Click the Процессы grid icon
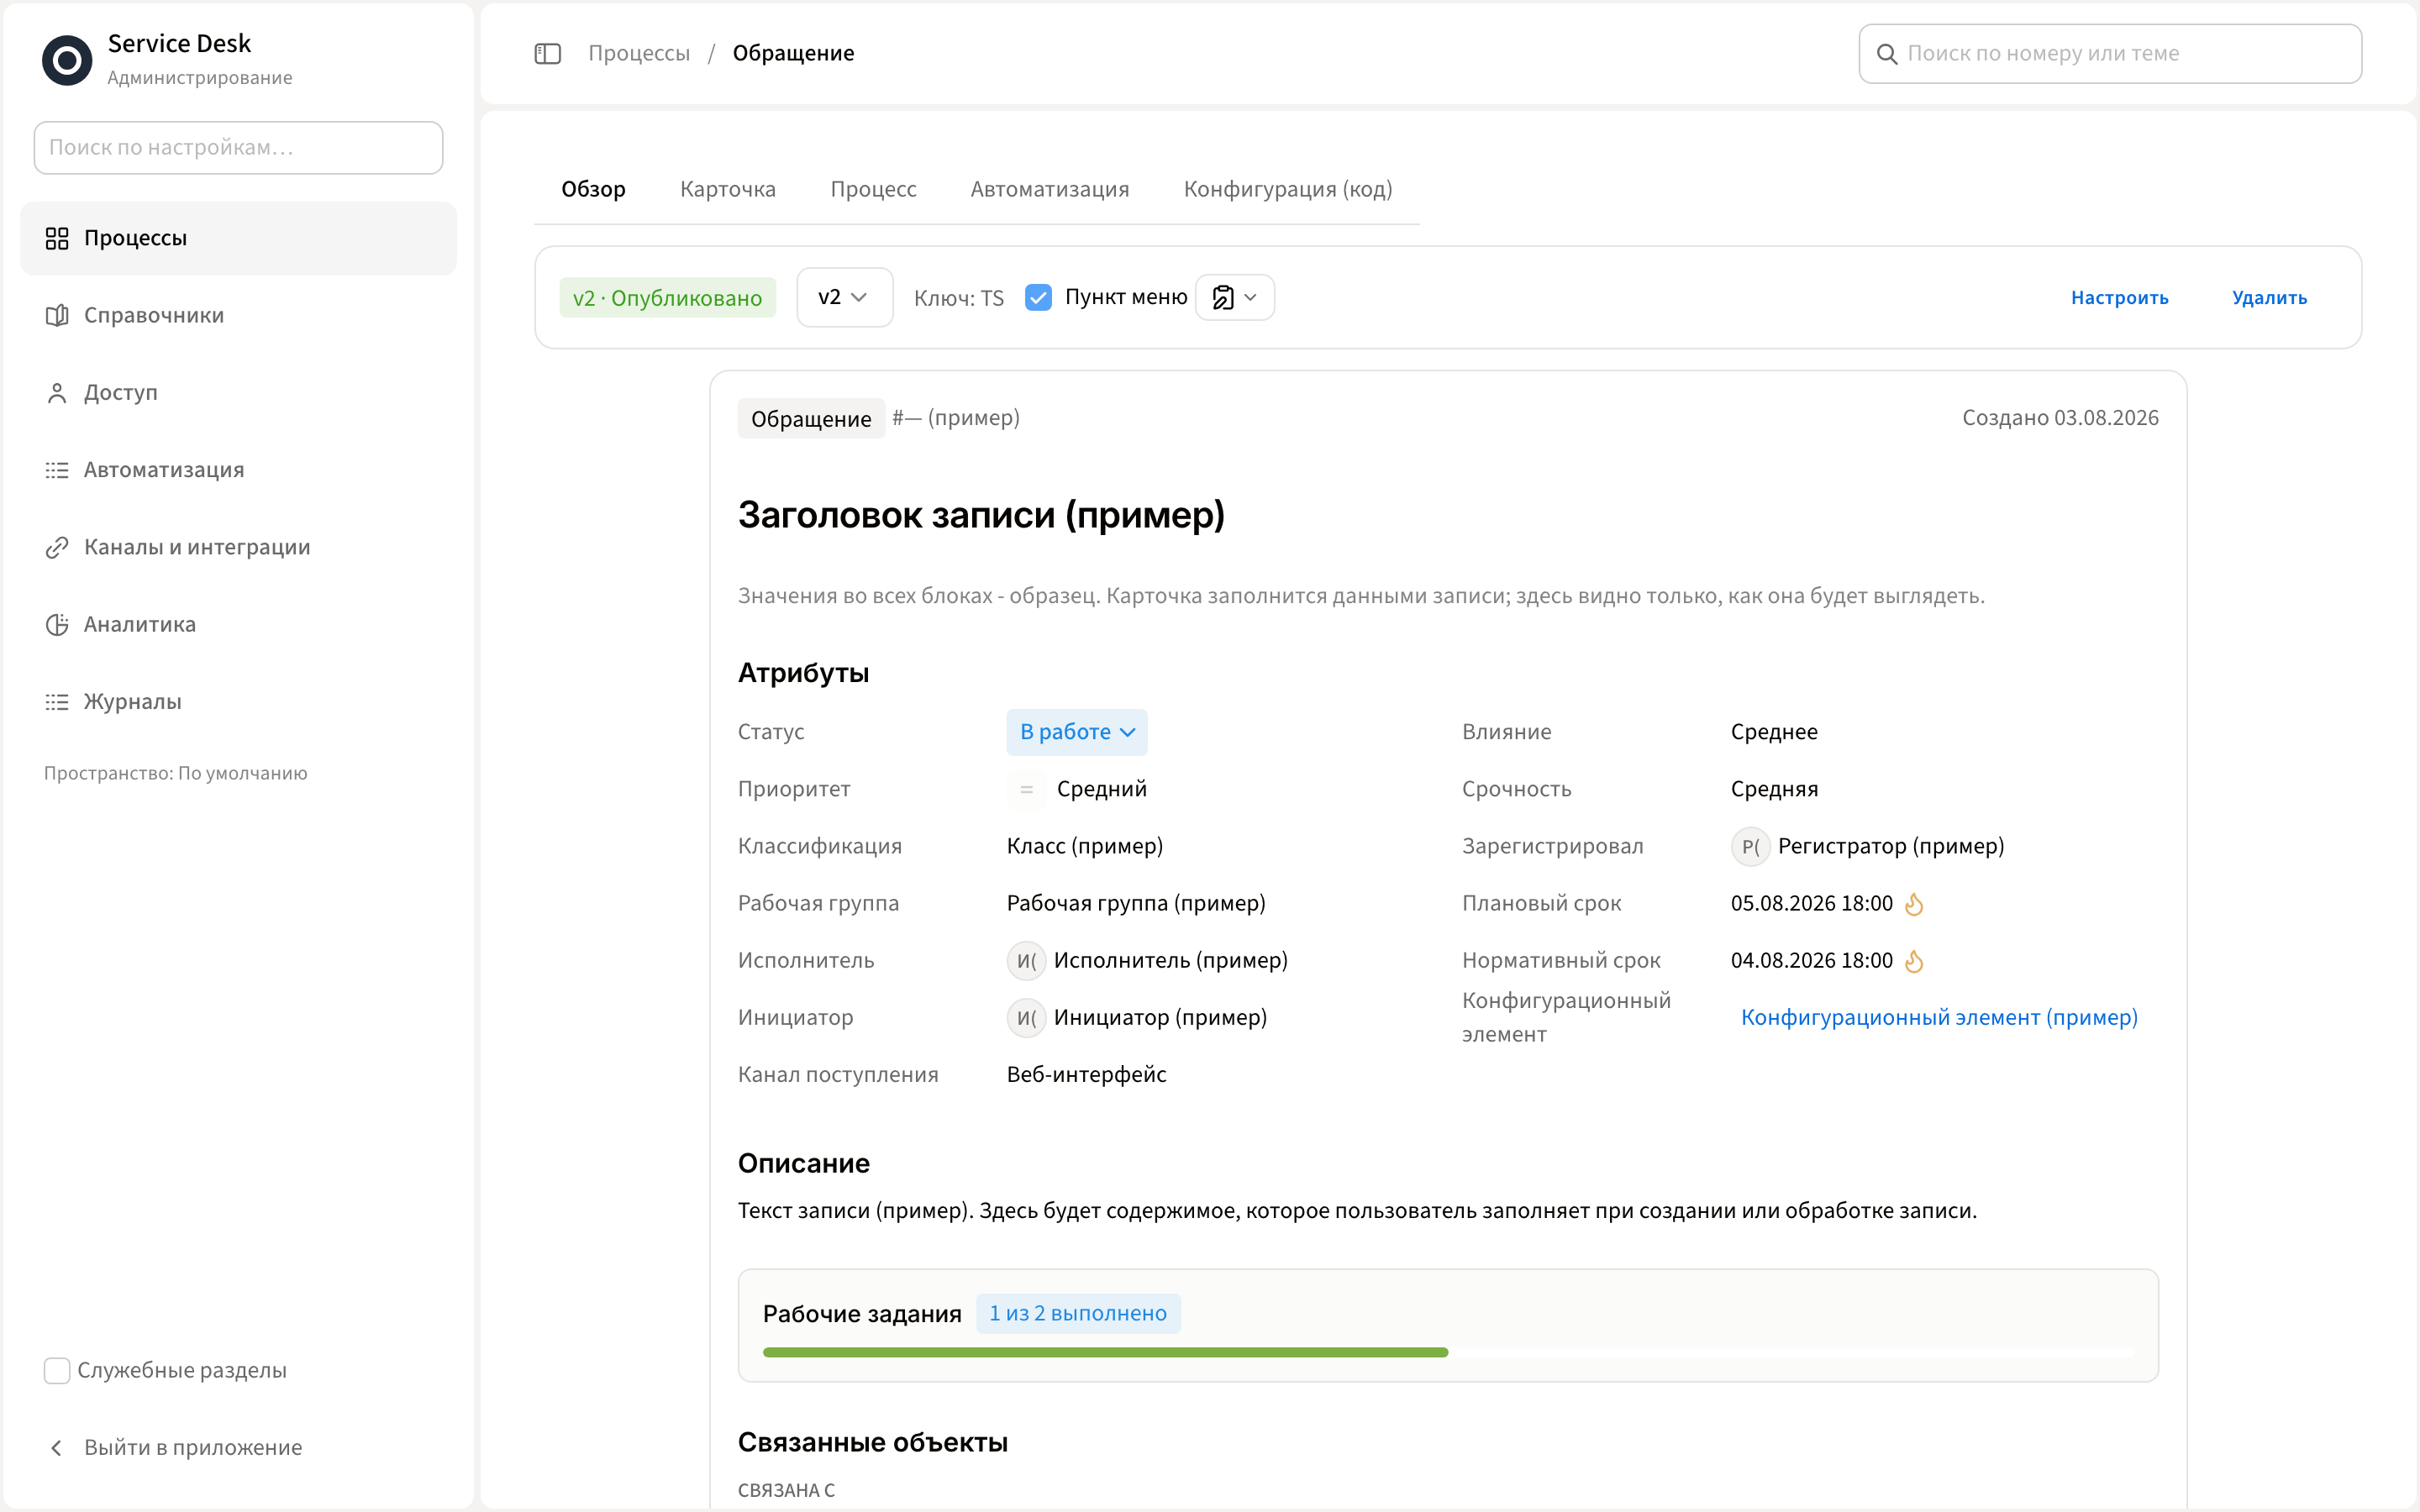2420x1512 pixels. (x=57, y=238)
